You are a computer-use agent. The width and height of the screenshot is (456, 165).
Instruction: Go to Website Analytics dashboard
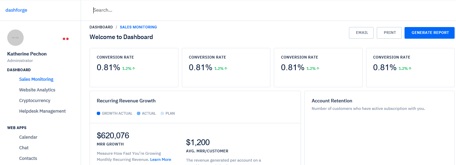[37, 90]
